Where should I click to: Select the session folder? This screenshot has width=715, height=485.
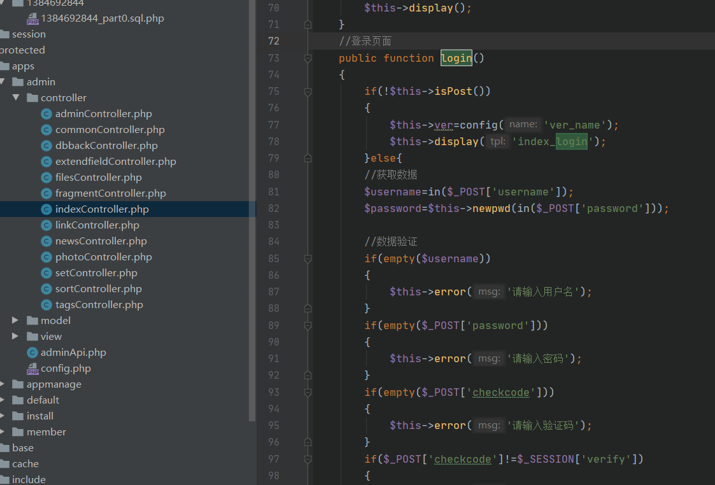28,34
